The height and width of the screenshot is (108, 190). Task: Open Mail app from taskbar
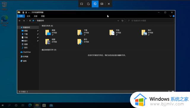coord(51,105)
